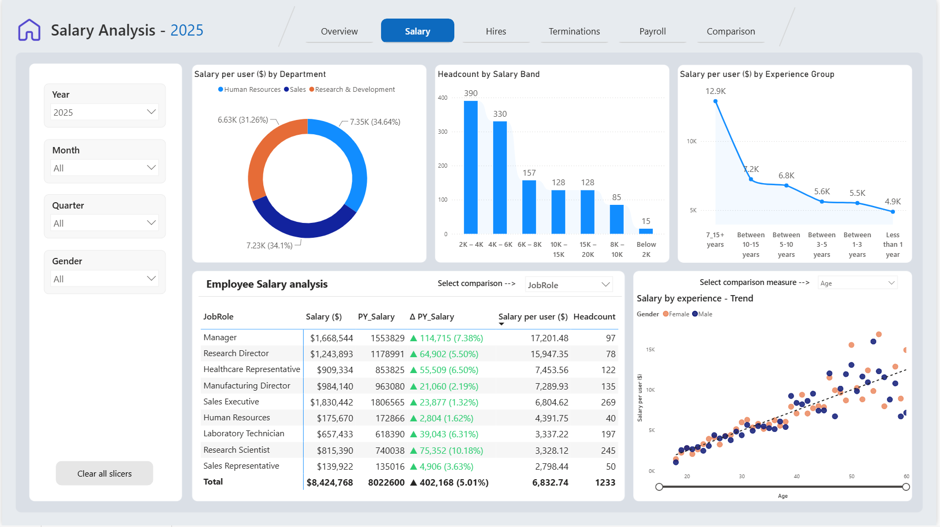Open the Year slicer dropdown
Screen dimensions: 940x527
(105, 112)
